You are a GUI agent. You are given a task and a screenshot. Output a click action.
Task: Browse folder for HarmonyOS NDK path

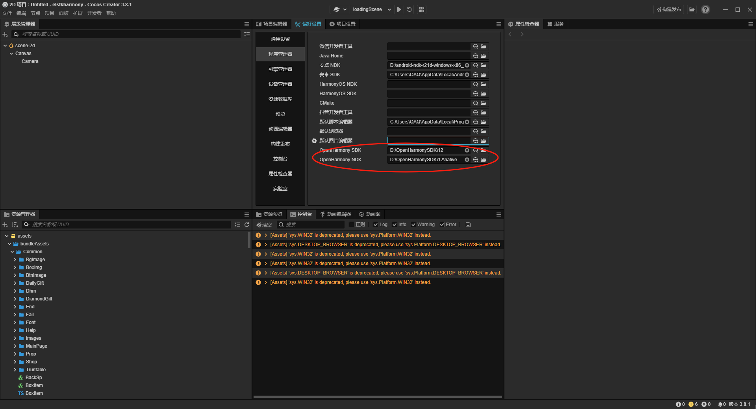click(x=484, y=84)
